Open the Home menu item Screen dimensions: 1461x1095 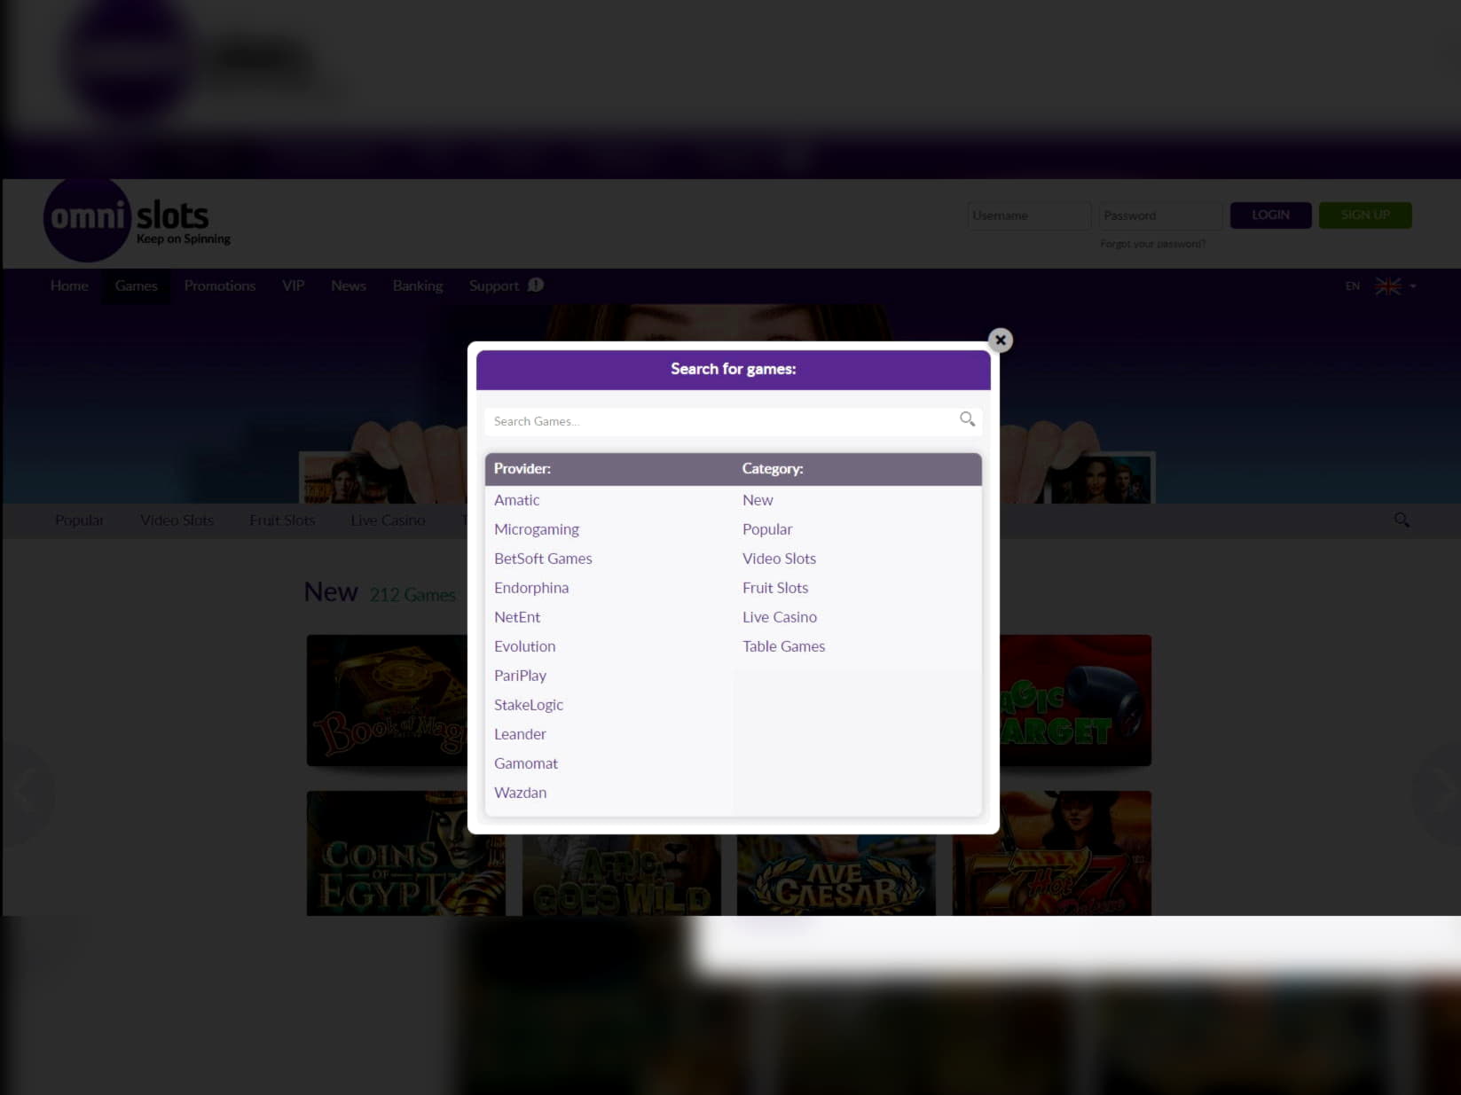69,285
